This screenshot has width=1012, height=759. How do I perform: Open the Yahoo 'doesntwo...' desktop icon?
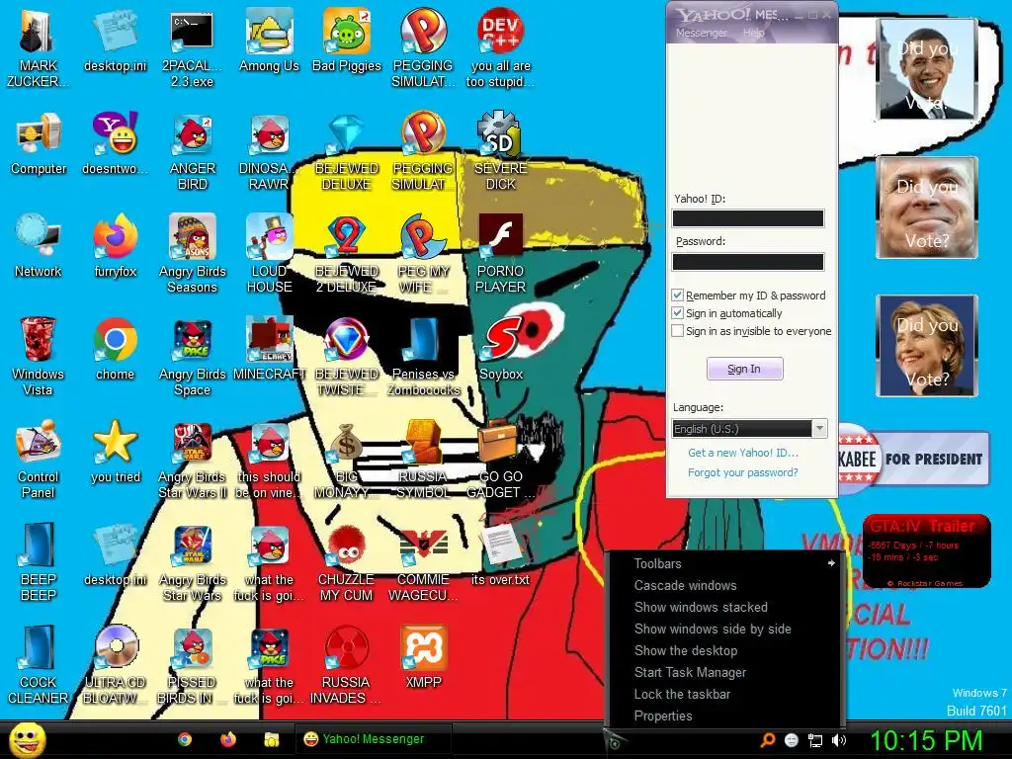pos(115,143)
